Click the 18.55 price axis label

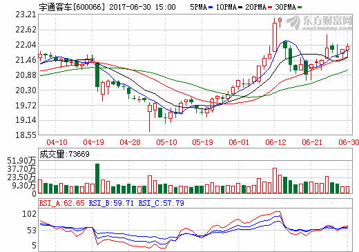pos(26,135)
